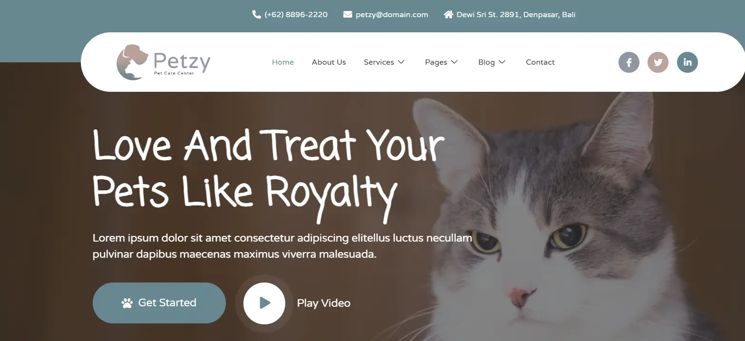This screenshot has height=341, width=745.
Task: Go to the Home menu item
Action: [283, 62]
